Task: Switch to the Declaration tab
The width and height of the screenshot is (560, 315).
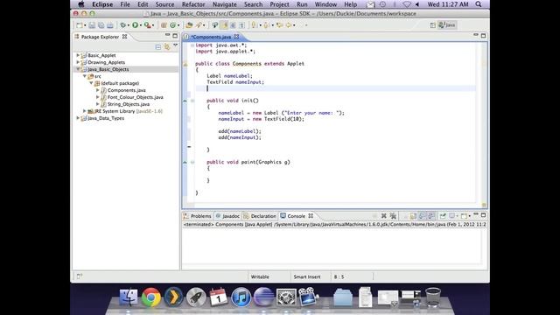Action: coord(260,216)
